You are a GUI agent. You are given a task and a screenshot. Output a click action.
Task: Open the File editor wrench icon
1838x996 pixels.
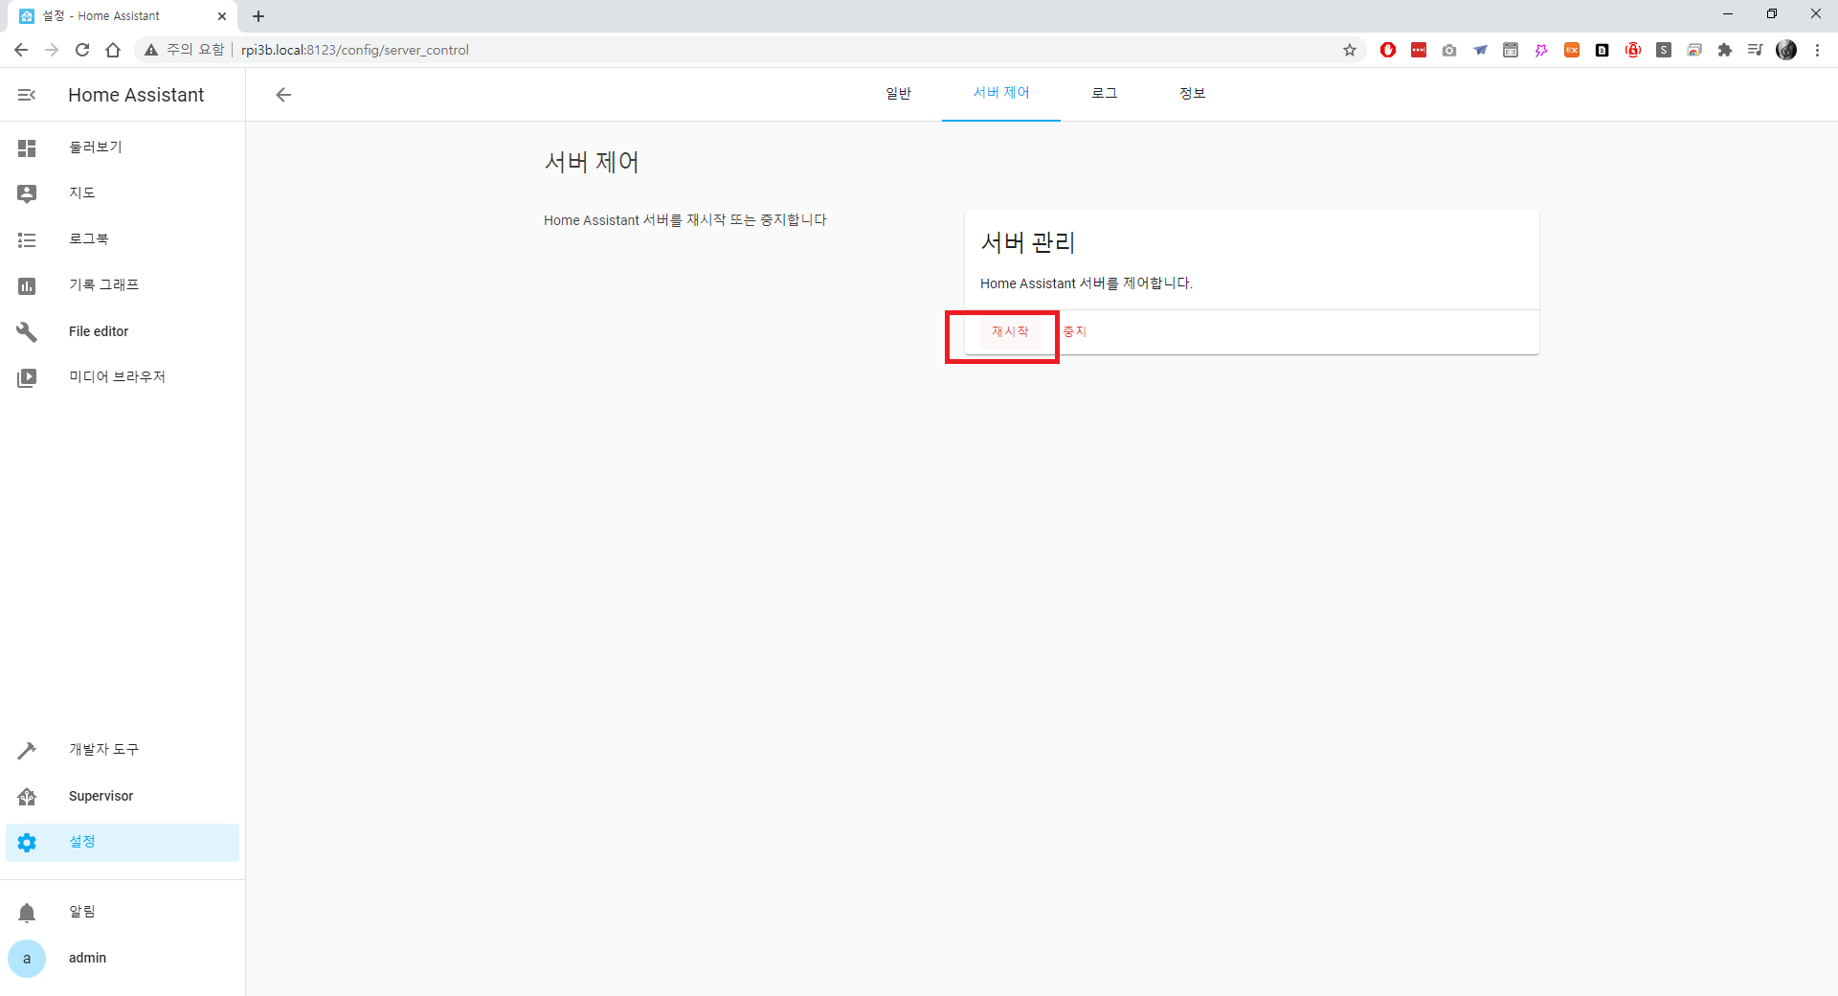[27, 331]
